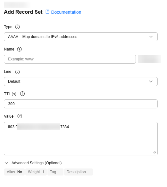Viewport: 167px width, 187px height.
Task: Open the Type dropdown showing AAAA
Action: (x=81, y=37)
